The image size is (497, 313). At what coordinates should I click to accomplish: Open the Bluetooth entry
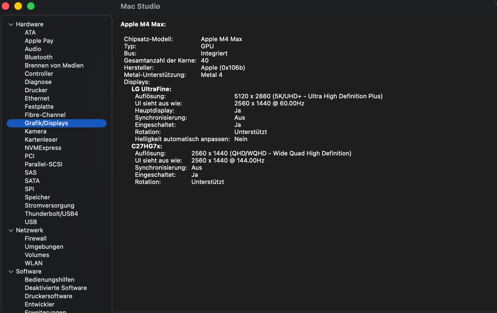(x=38, y=57)
